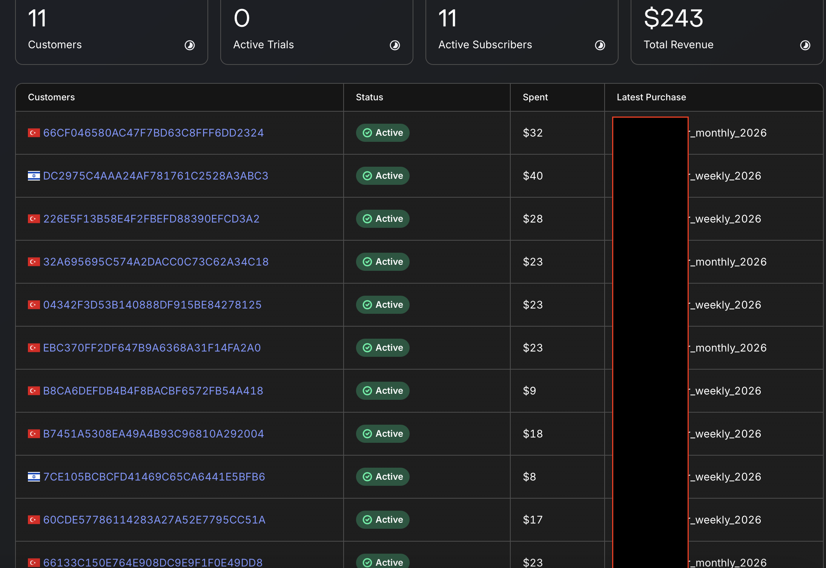Click Turkey flag beside EBC370FF2DF647B9A6368A31F14FA2A0

34,348
